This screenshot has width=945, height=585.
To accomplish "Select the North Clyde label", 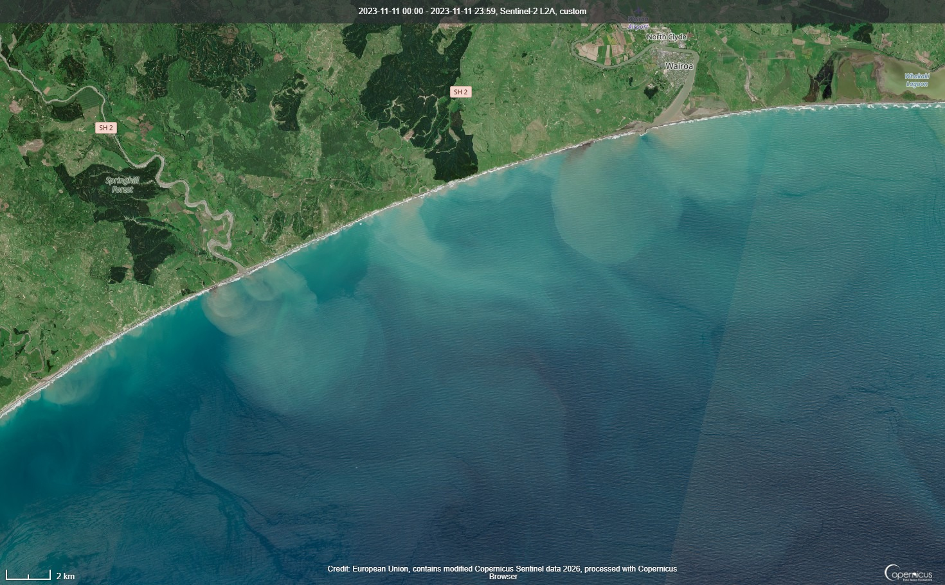I will click(x=667, y=37).
